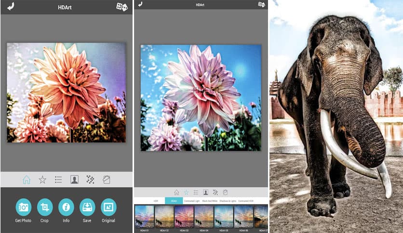The height and width of the screenshot is (233, 403).
Task: Switch to the Black And White category tab
Action: point(210,201)
